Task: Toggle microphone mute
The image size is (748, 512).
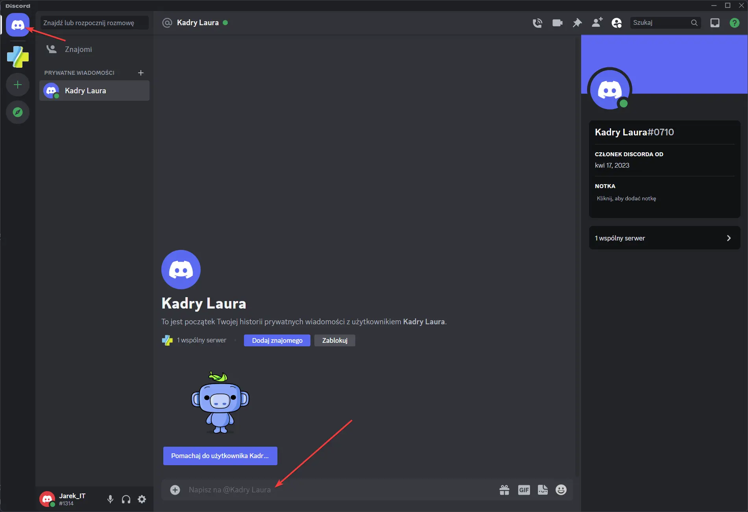Action: 110,499
